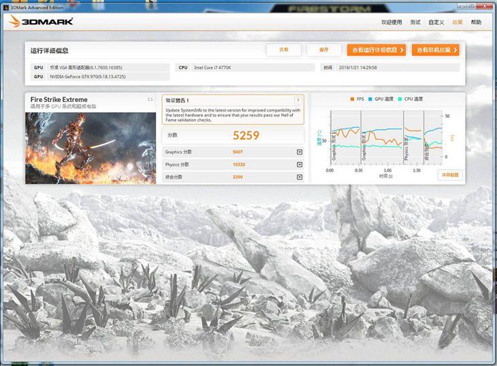Viewport: 497px width, 366px height.
Task: Open the validation warning help icon
Action: pyautogui.click(x=298, y=101)
